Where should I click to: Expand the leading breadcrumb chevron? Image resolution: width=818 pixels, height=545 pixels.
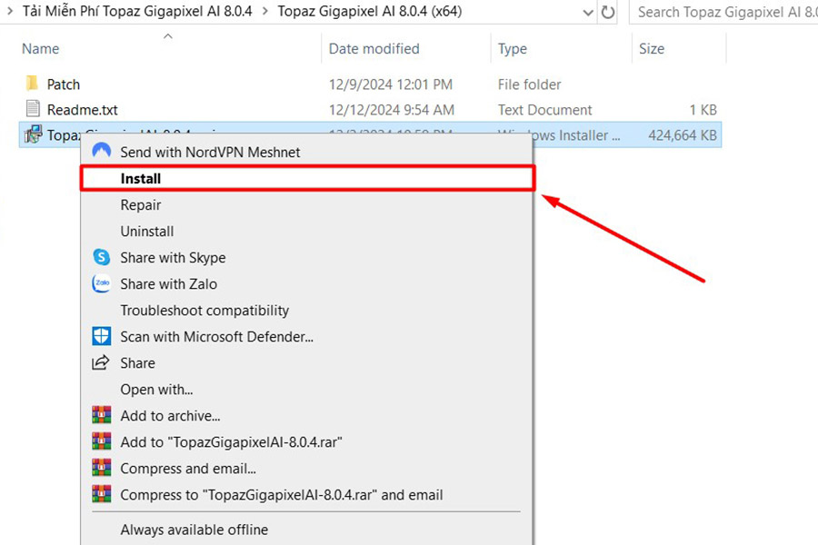click(x=9, y=11)
